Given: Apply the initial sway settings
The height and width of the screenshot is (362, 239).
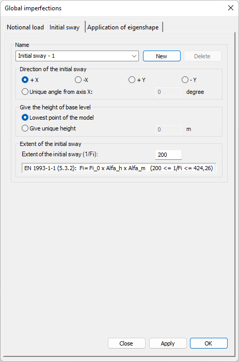Looking at the screenshot, I should (168, 343).
